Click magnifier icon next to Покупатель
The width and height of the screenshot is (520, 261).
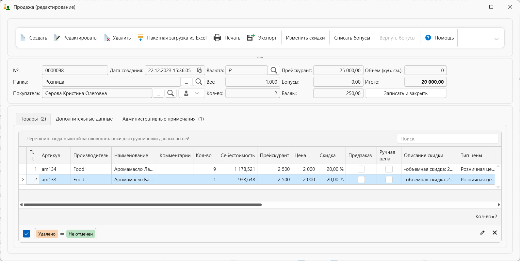[x=171, y=93]
